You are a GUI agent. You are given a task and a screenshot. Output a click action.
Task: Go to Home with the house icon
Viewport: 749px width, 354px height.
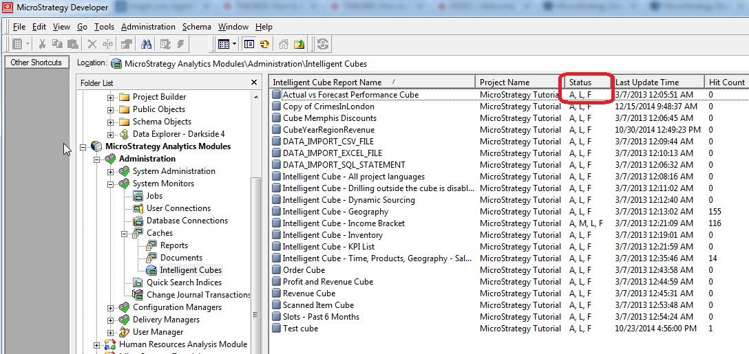tap(284, 44)
